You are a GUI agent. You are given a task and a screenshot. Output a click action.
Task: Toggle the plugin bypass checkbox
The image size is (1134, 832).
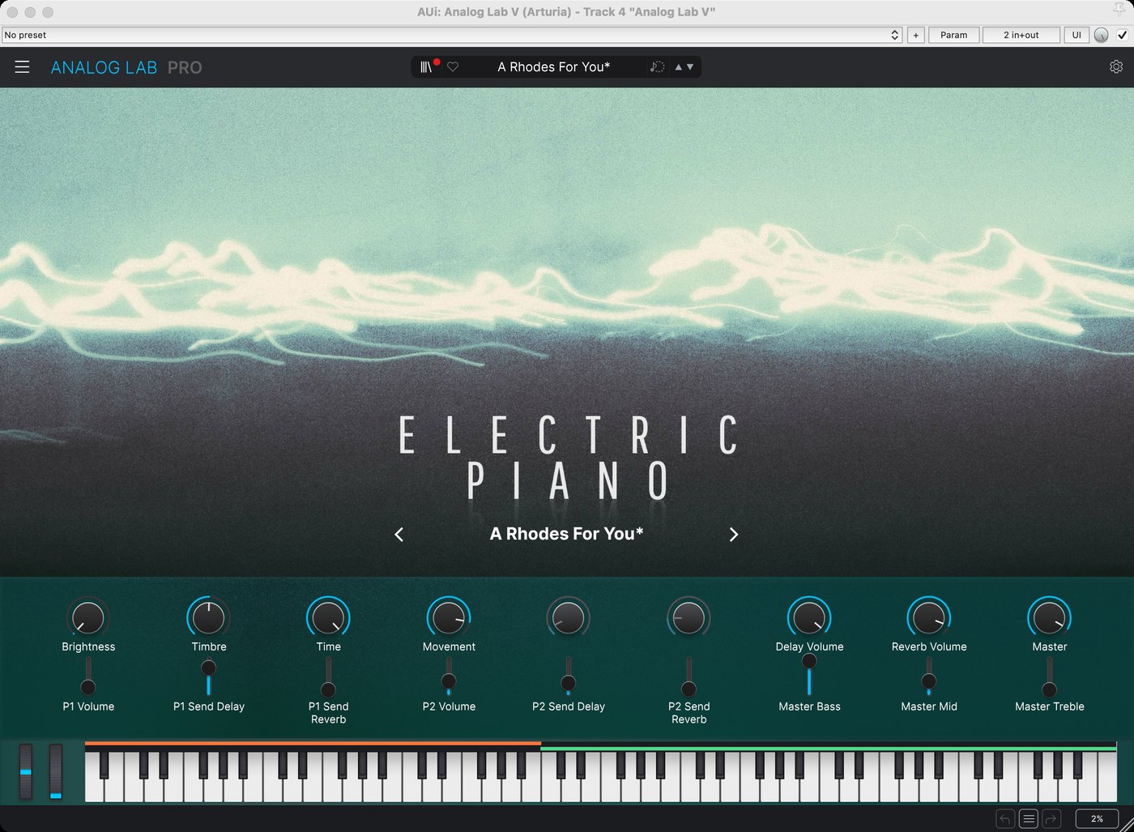click(x=1122, y=35)
